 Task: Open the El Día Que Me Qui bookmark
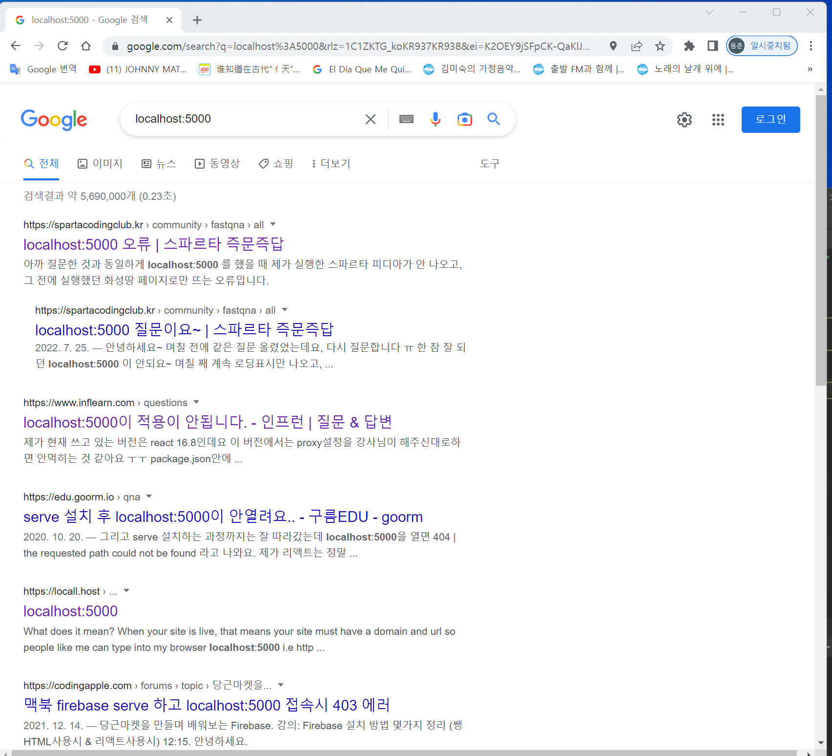click(362, 69)
